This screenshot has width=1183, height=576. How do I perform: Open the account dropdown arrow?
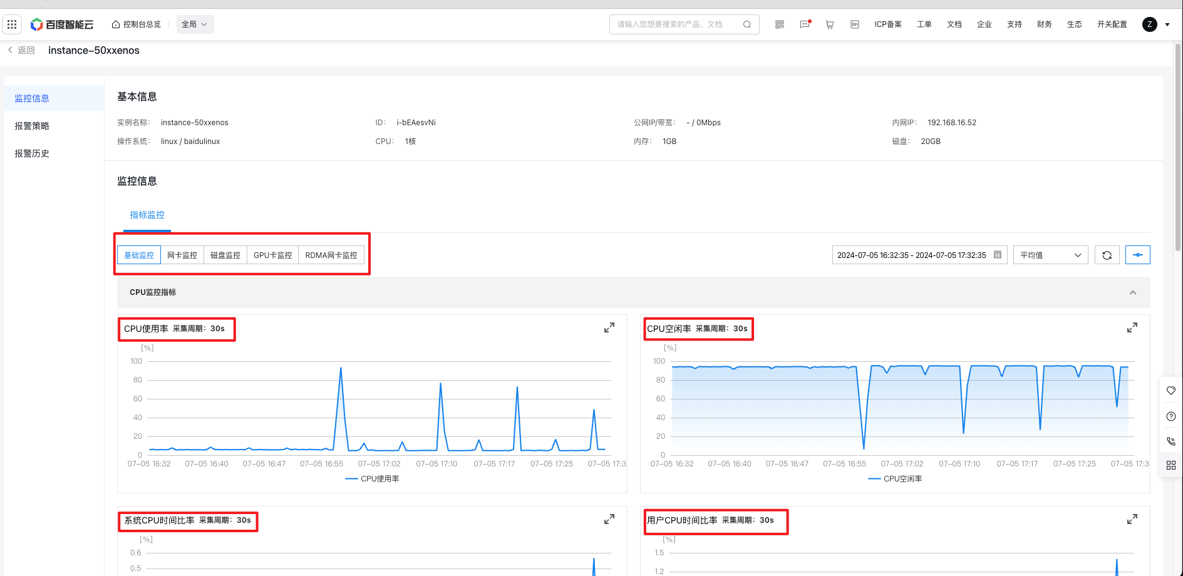point(1167,25)
